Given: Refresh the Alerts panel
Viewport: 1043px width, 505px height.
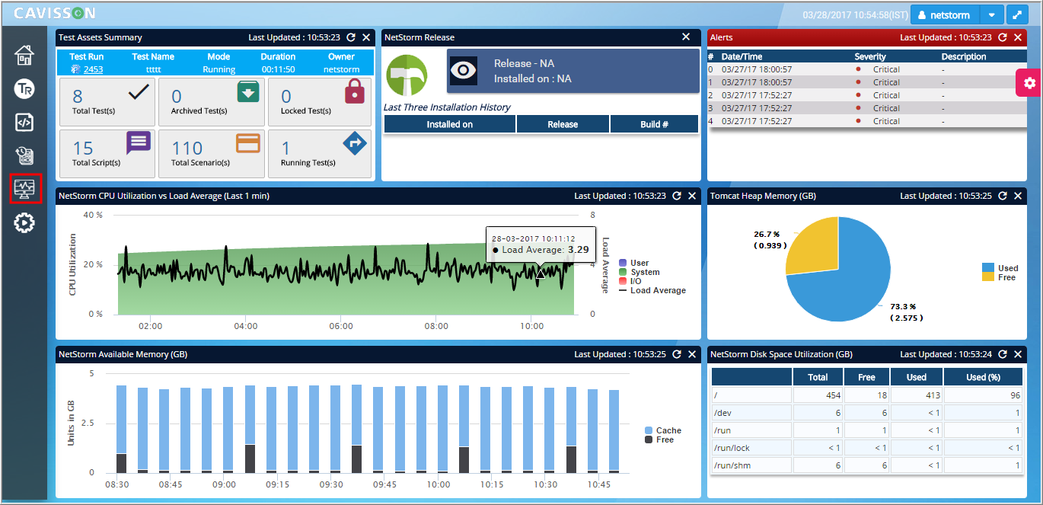Looking at the screenshot, I should point(1002,37).
